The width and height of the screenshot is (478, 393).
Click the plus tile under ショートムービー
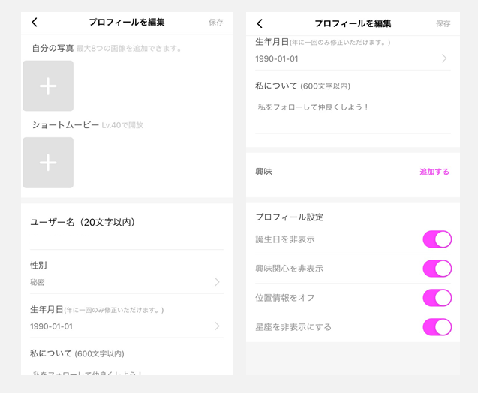coord(48,163)
